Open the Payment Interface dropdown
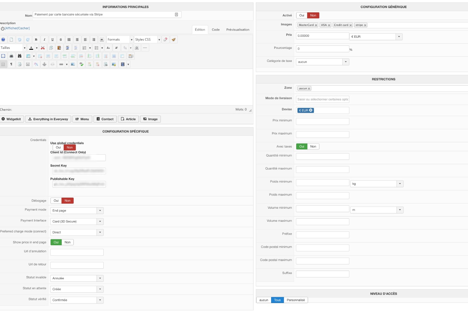 click(77, 221)
